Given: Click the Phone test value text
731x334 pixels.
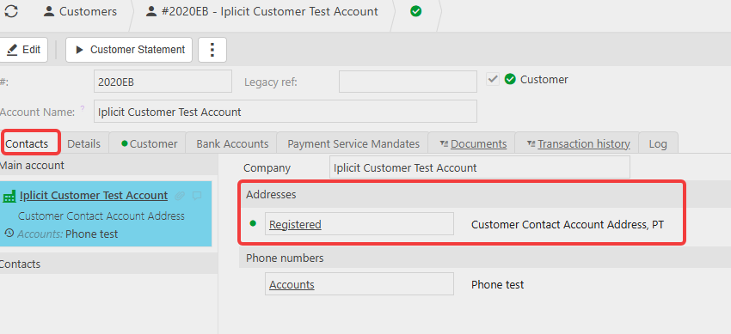Looking at the screenshot, I should pos(497,284).
